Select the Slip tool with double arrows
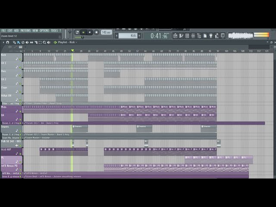276x207 pixels. [x=31, y=42]
